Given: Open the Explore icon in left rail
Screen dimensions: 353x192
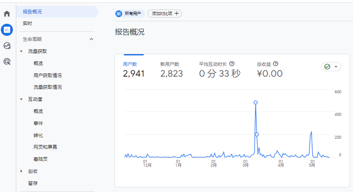Looking at the screenshot, I should [7, 45].
